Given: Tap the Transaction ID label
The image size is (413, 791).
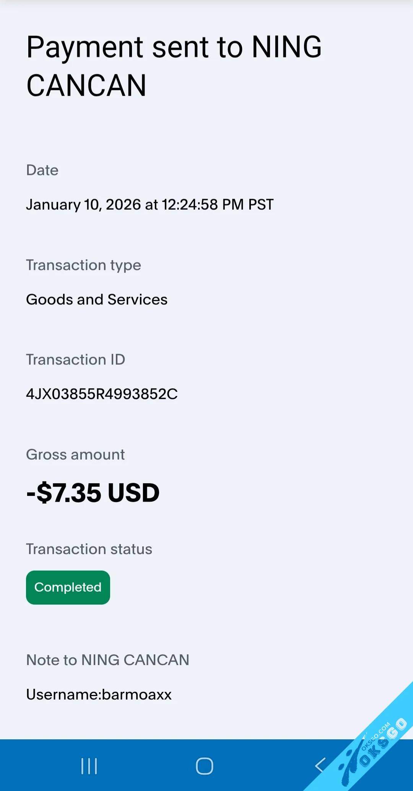Looking at the screenshot, I should (x=75, y=360).
